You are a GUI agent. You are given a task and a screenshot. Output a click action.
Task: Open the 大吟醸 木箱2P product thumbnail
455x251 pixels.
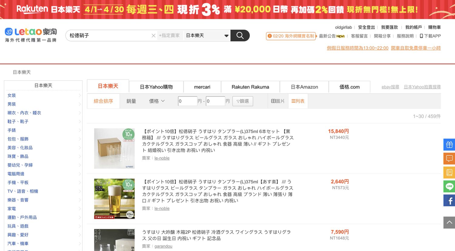point(114,240)
